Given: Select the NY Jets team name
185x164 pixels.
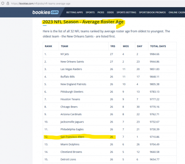Looking at the screenshot, I should pyautogui.click(x=65, y=54).
